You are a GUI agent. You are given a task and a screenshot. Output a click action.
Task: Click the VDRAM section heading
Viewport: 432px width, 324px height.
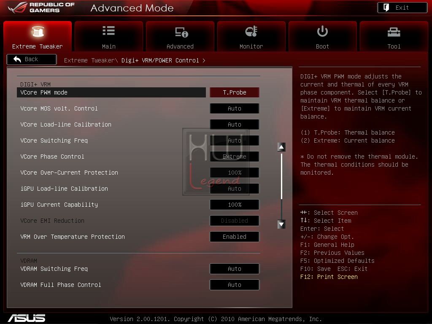[29, 261]
